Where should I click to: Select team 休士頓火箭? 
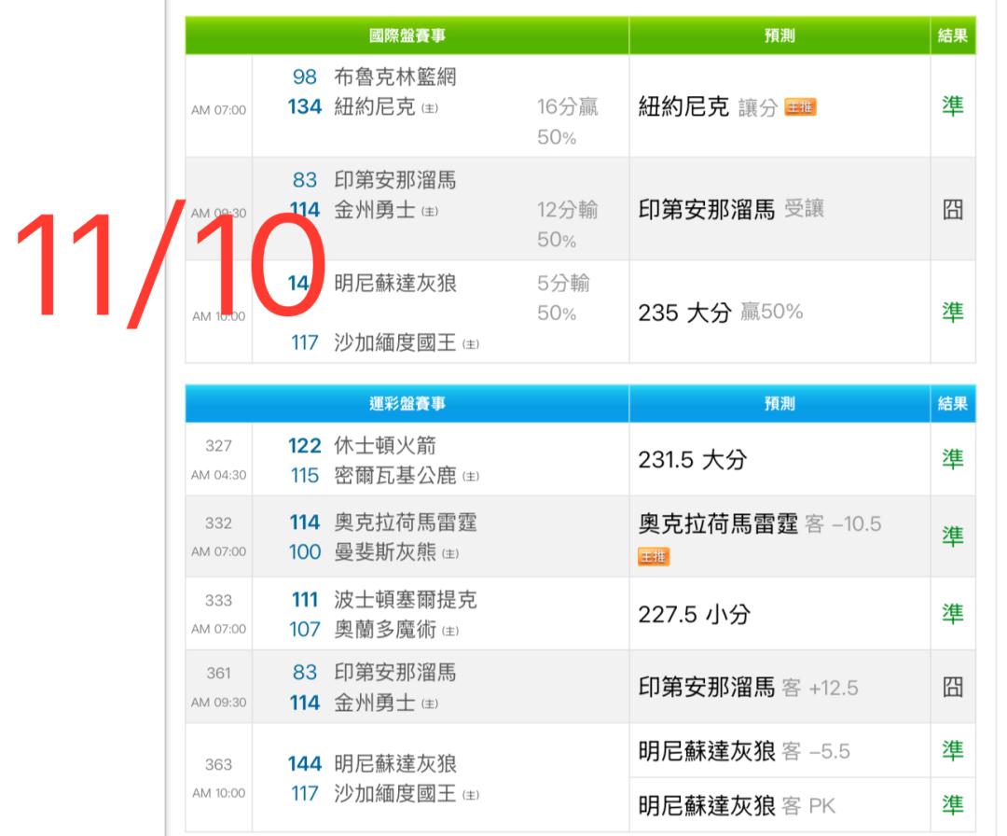[x=385, y=445]
